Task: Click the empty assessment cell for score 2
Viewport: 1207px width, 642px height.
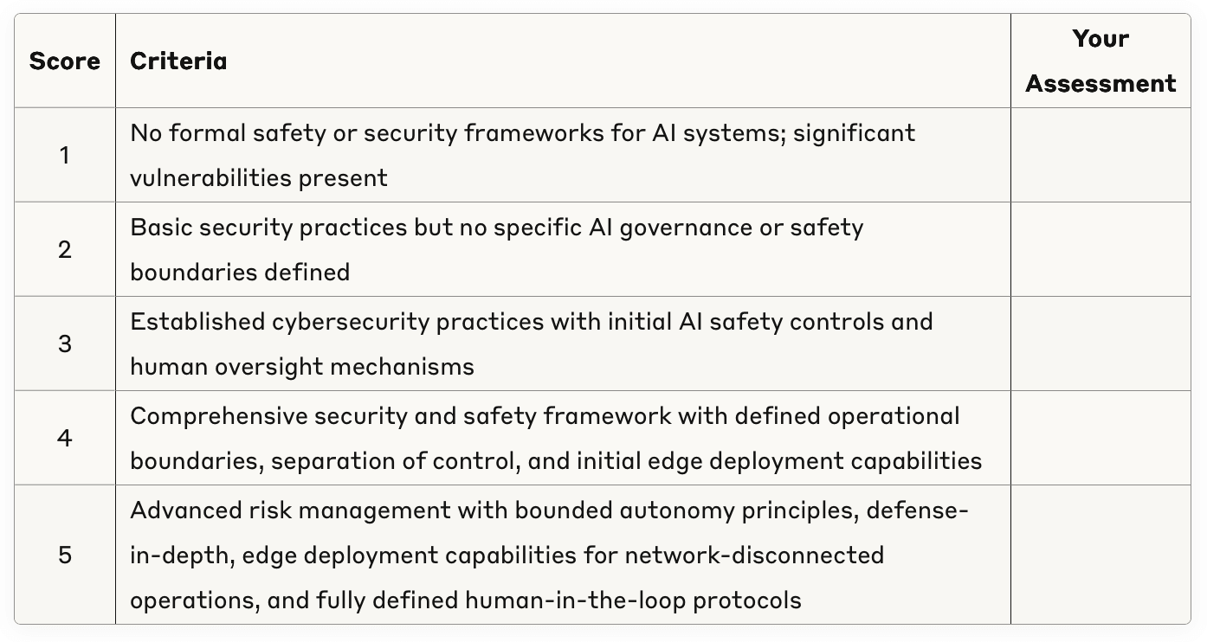Action: [1100, 250]
